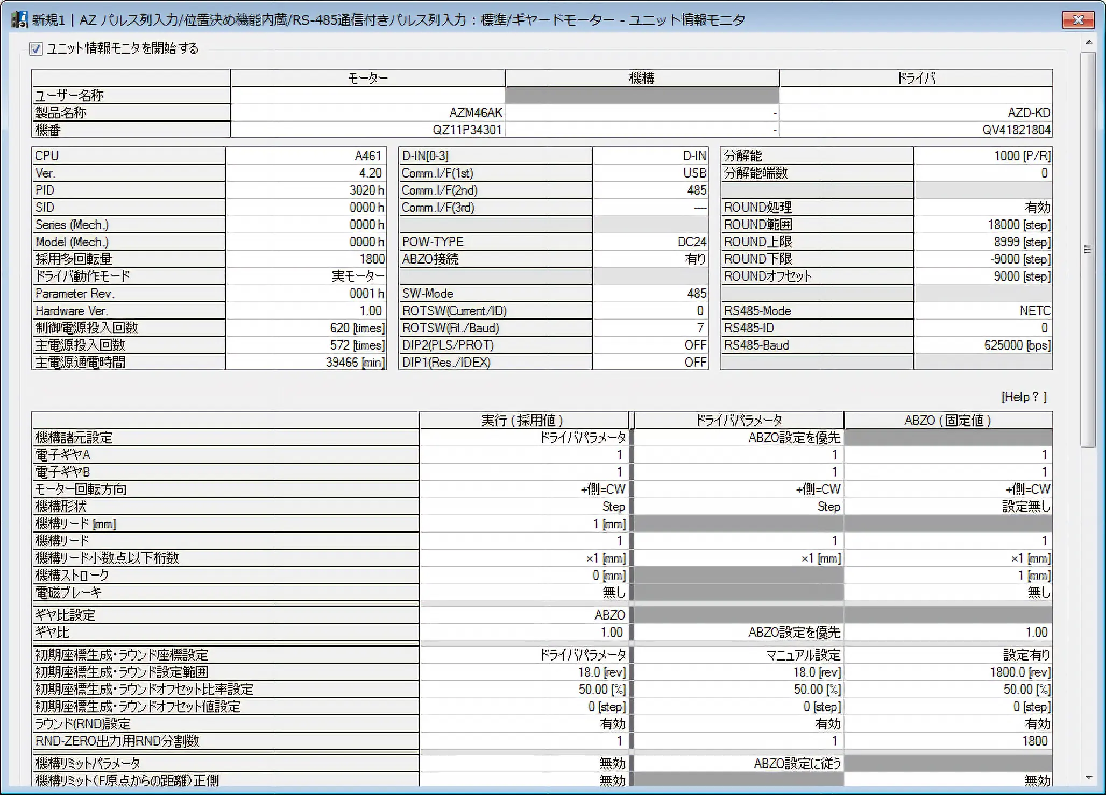This screenshot has width=1106, height=795.
Task: Select the ABZO（固定値） column header
Action: point(948,420)
